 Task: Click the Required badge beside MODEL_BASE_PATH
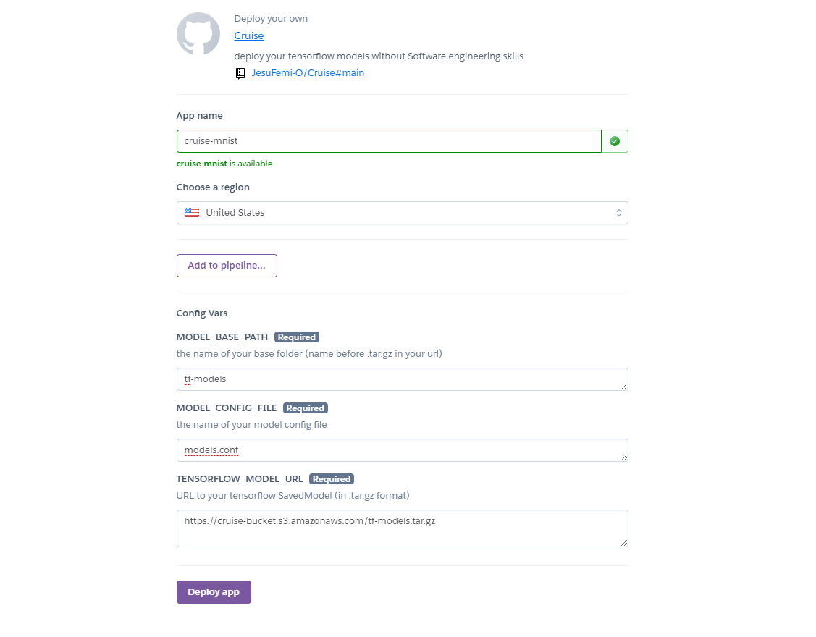tap(297, 337)
